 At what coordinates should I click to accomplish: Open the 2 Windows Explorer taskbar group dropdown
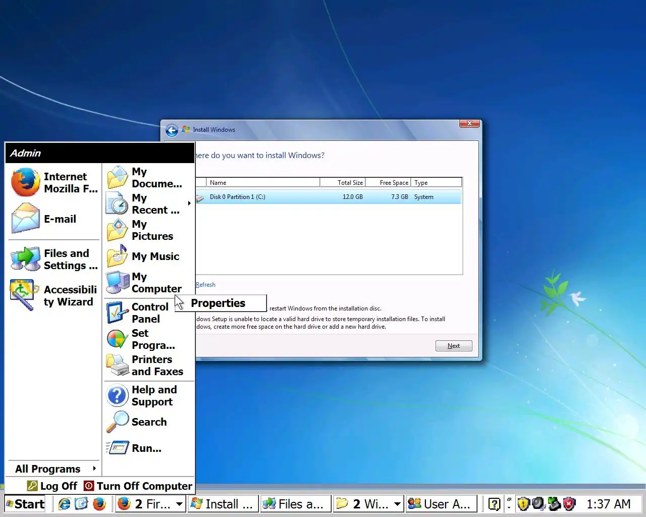398,504
